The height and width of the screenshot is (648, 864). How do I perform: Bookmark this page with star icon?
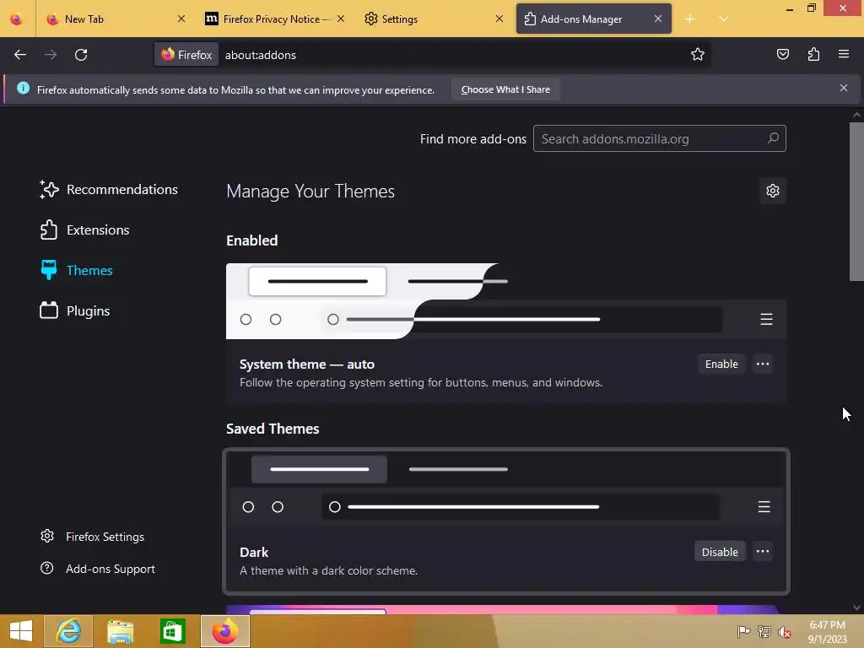pos(698,55)
